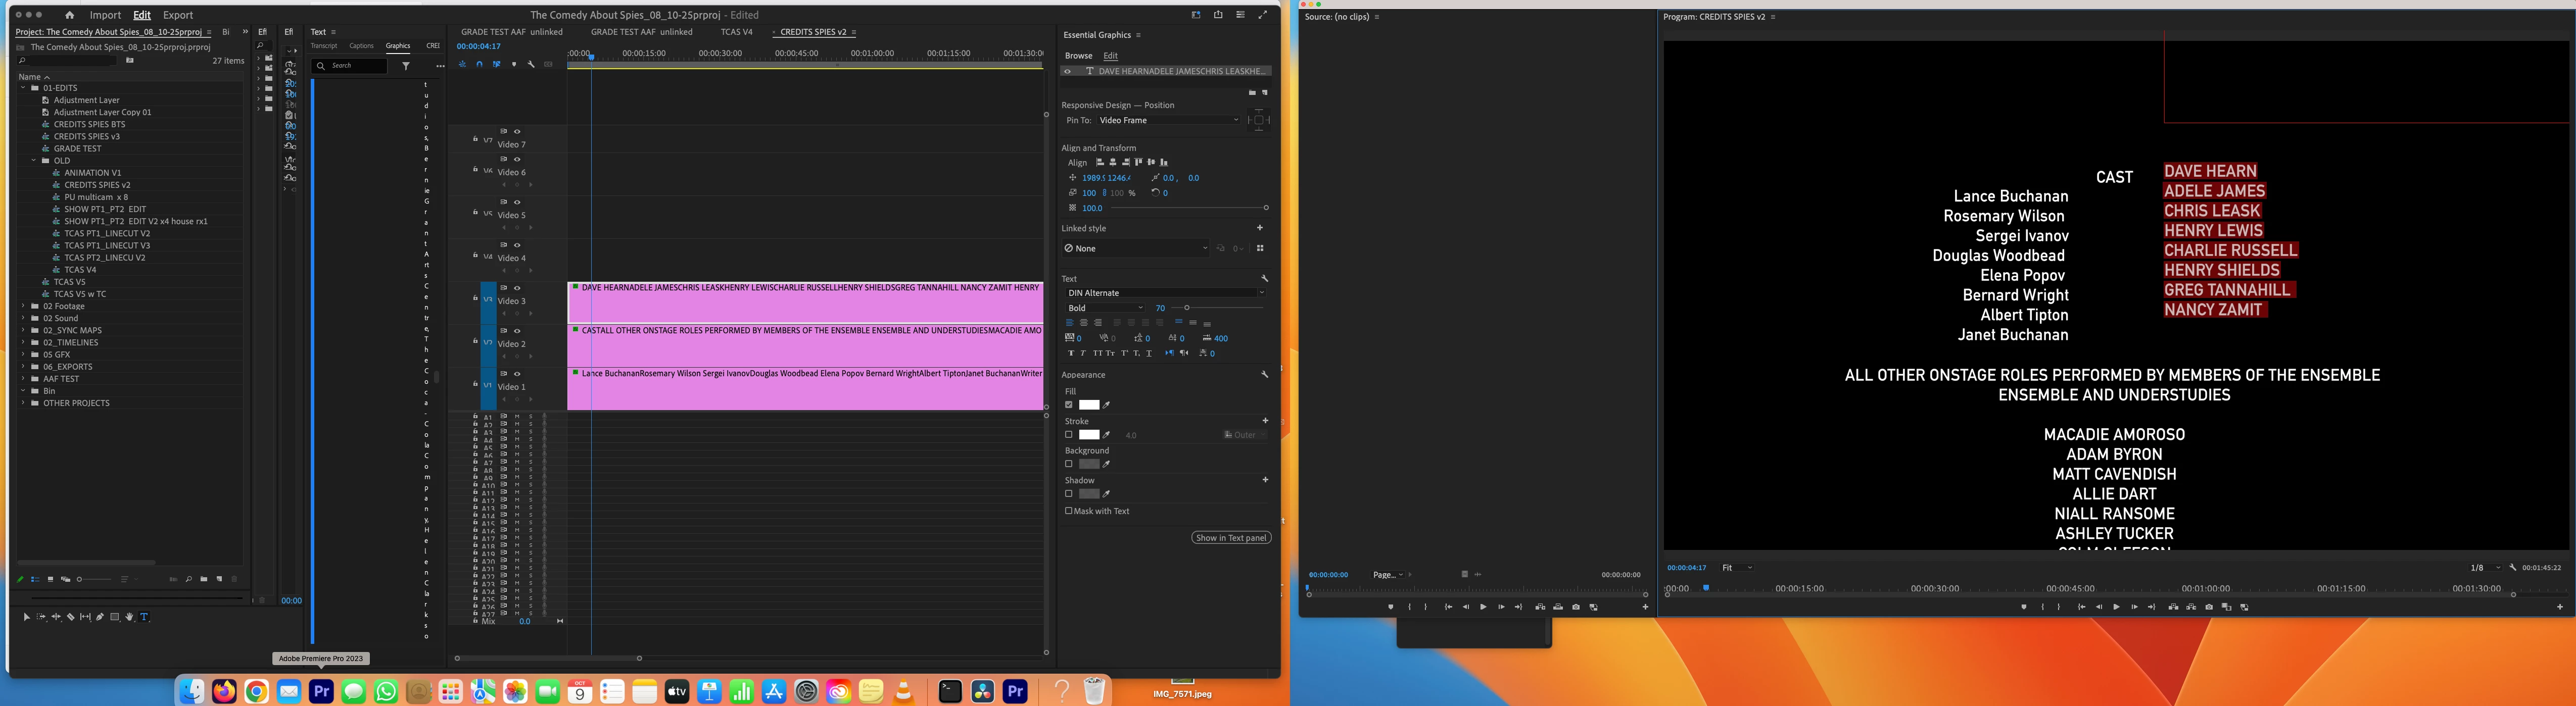Open the DIN Alternate font dropdown

click(x=1165, y=293)
